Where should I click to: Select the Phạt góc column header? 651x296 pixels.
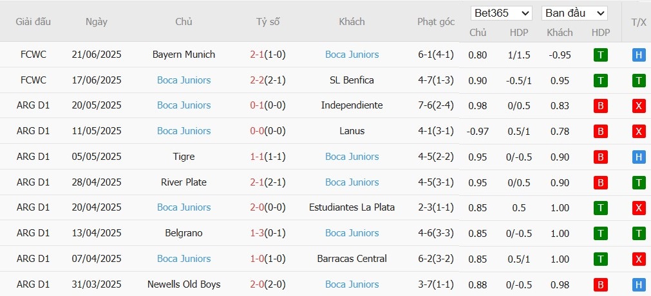point(436,22)
